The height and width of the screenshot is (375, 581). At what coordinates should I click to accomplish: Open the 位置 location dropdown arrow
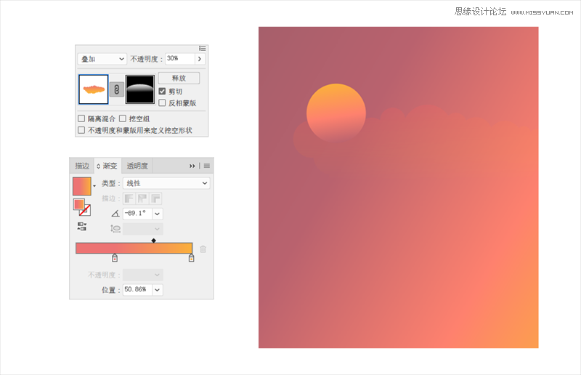[x=158, y=290]
